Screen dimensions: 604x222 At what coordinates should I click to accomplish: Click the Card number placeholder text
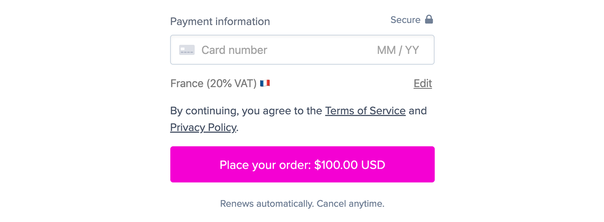(x=234, y=50)
